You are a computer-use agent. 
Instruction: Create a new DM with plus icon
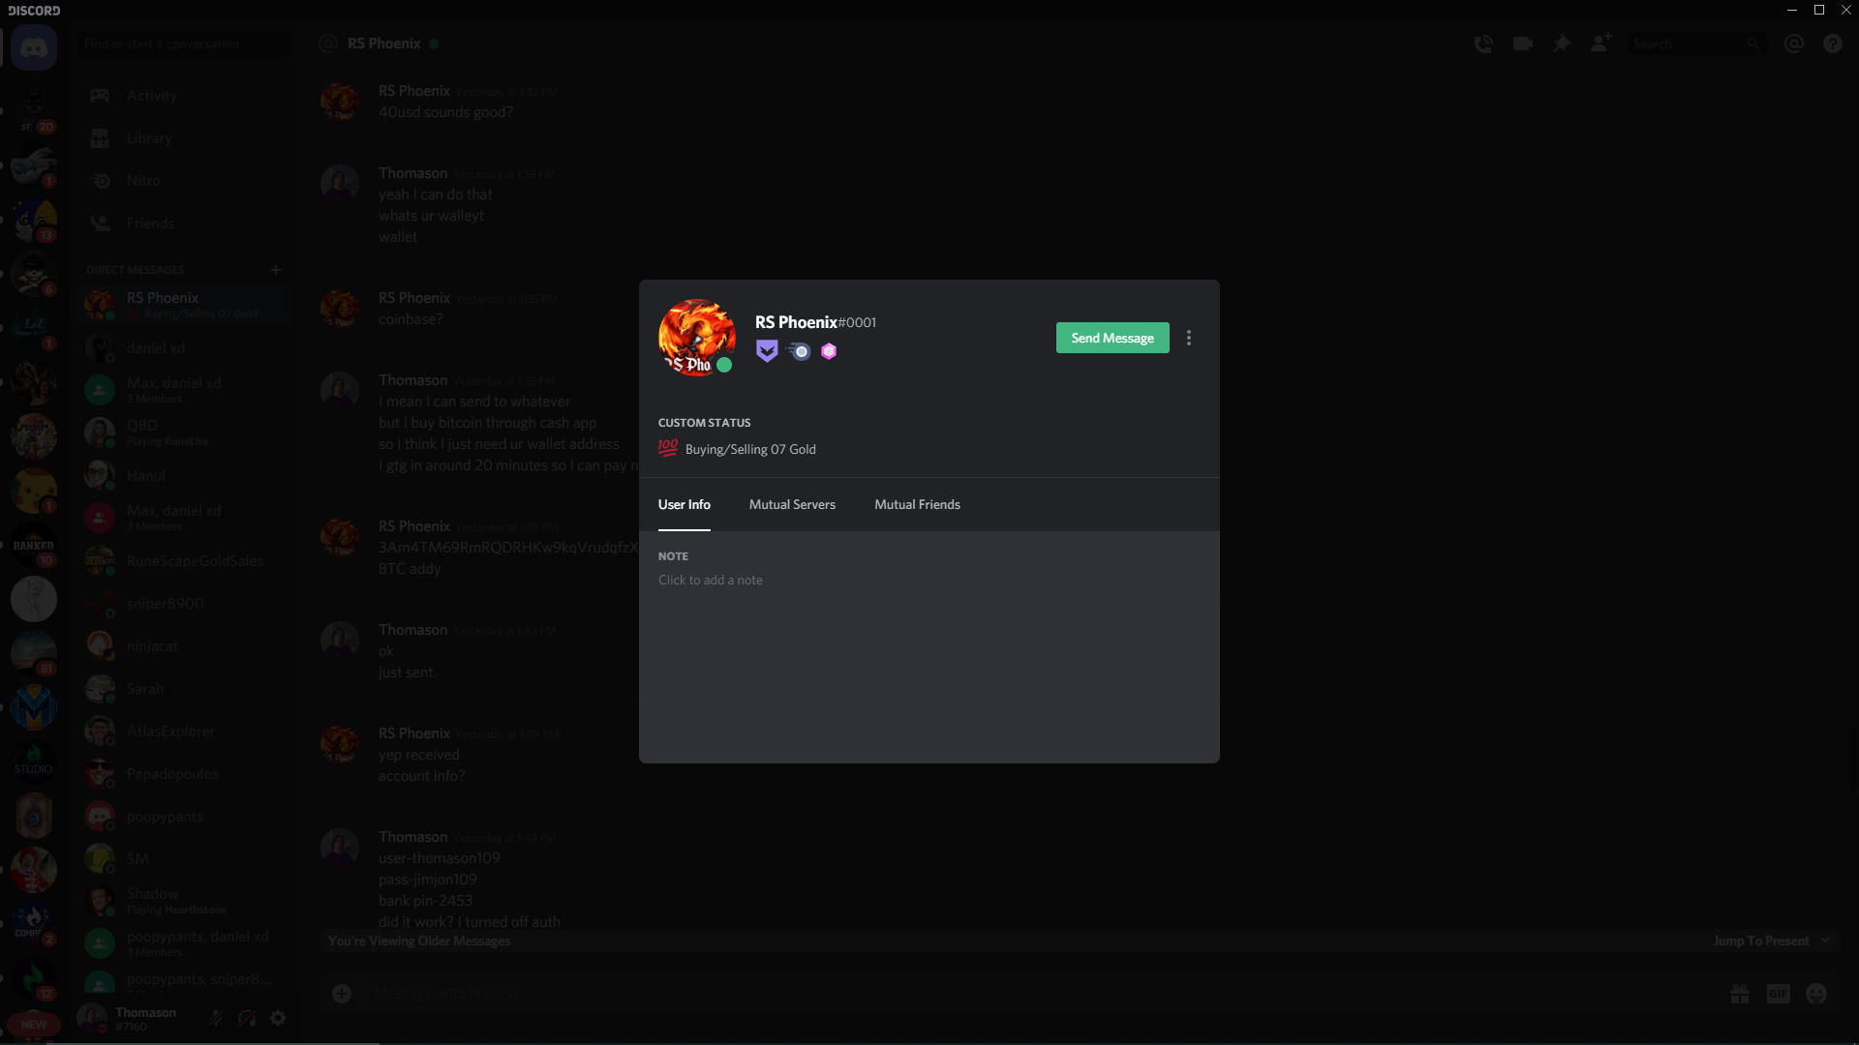[x=276, y=270]
